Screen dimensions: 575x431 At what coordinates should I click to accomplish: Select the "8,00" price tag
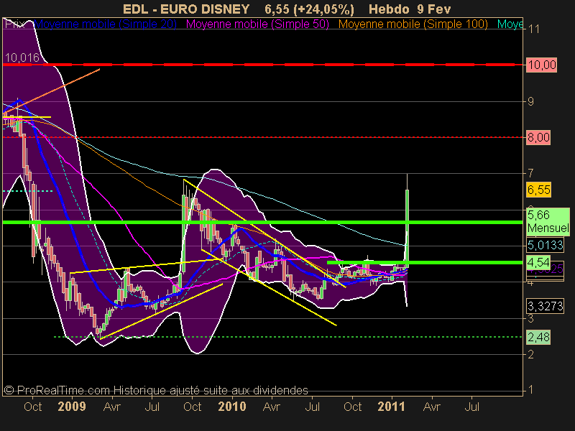tap(538, 137)
